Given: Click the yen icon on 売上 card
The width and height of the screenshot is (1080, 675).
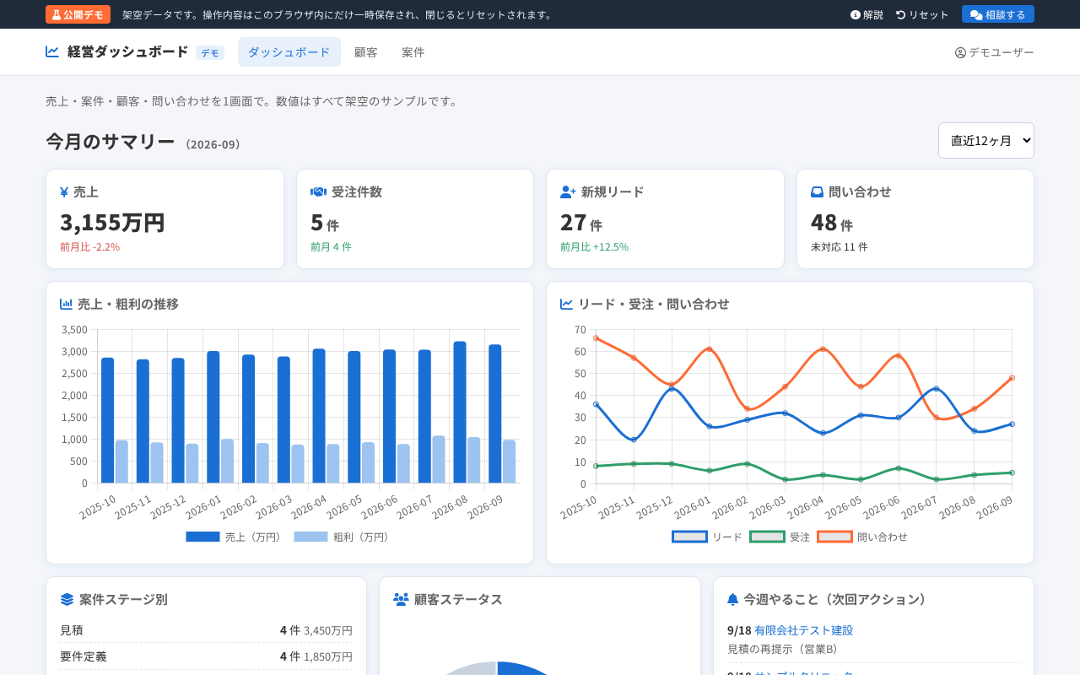Looking at the screenshot, I should pos(64,192).
